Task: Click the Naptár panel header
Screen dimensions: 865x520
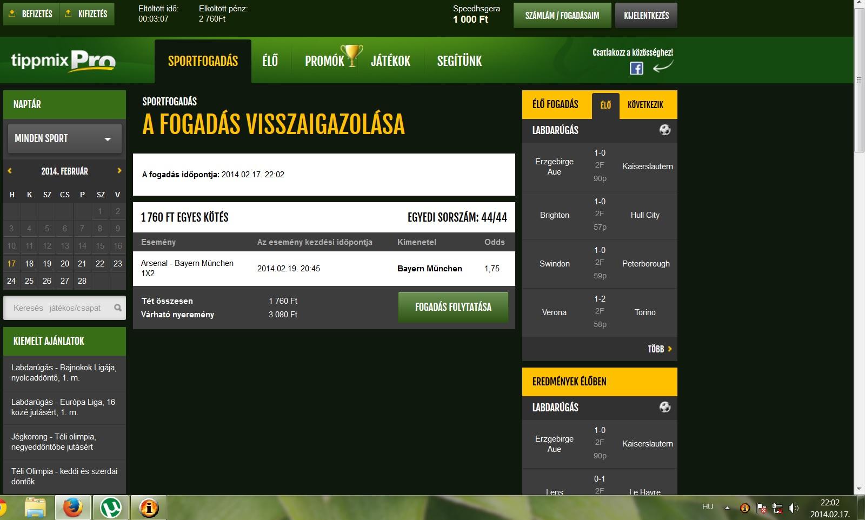Action: (64, 104)
